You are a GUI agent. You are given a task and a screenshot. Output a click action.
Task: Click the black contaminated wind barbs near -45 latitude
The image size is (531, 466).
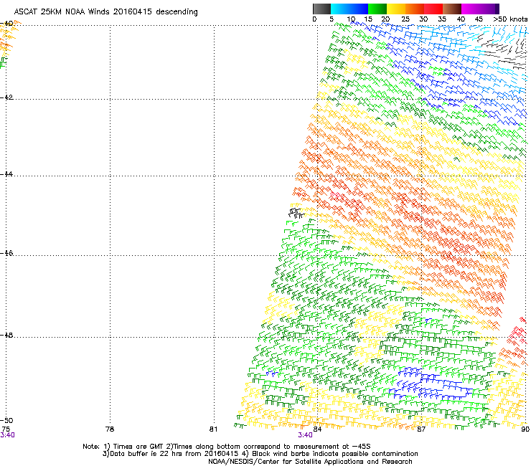pyautogui.click(x=296, y=213)
